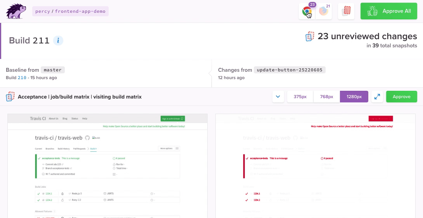Viewport: 423px width, 218px height.
Task: Click the snapshot diff icon beside Acceptance
Action: 10,97
